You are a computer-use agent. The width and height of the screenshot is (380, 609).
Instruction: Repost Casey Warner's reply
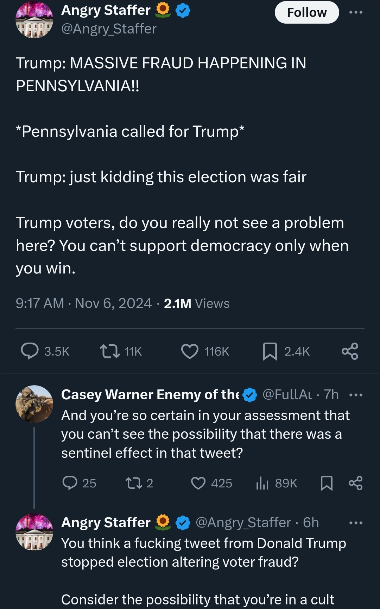point(134,483)
